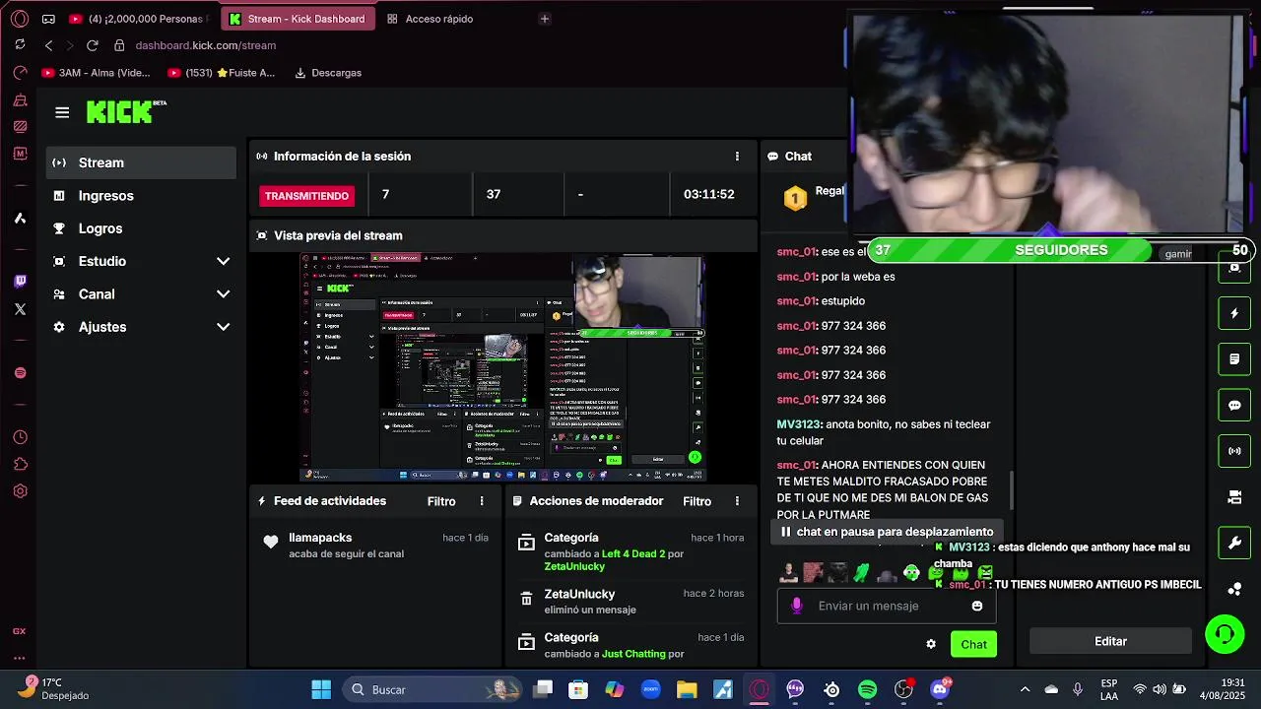Image resolution: width=1261 pixels, height=709 pixels.
Task: Open a new browser tab
Action: tap(545, 19)
